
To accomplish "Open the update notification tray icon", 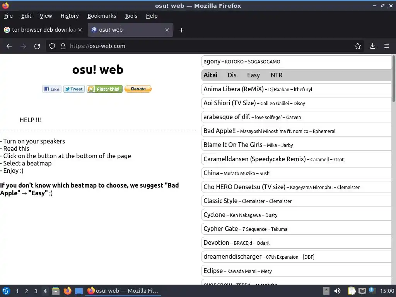I will point(372,290).
